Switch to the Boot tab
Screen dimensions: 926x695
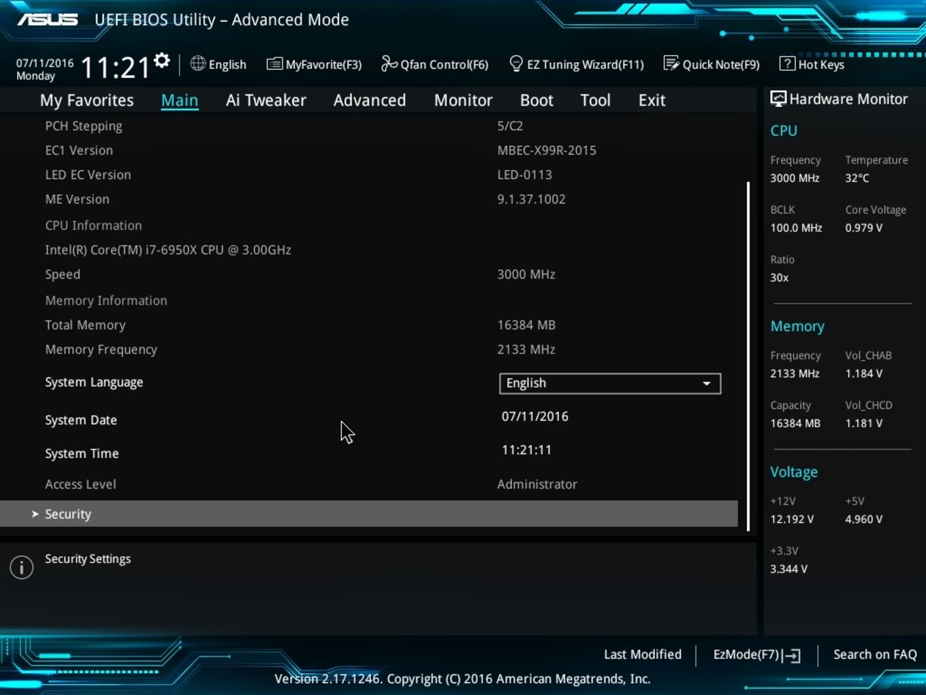tap(537, 100)
